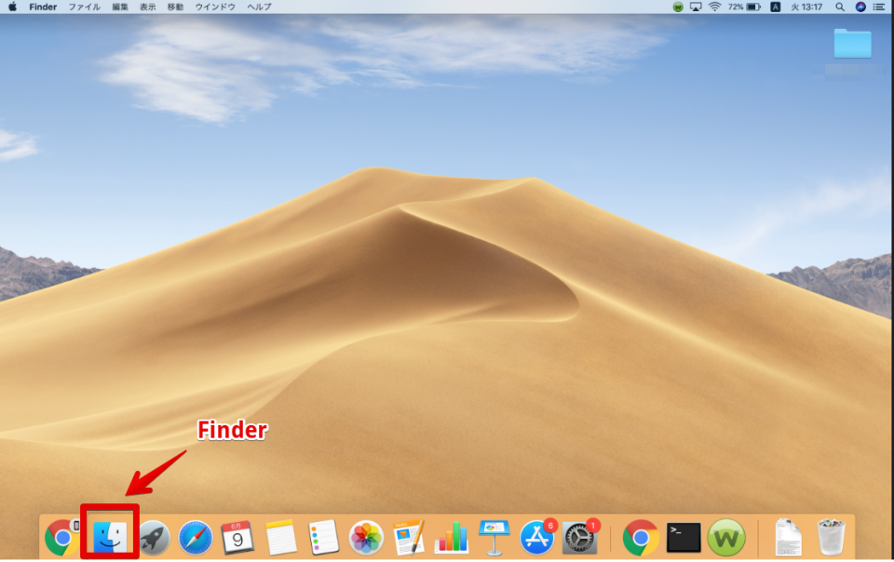Viewport: 894px width, 562px height.
Task: Launch Terminal from the Dock
Action: pos(683,538)
